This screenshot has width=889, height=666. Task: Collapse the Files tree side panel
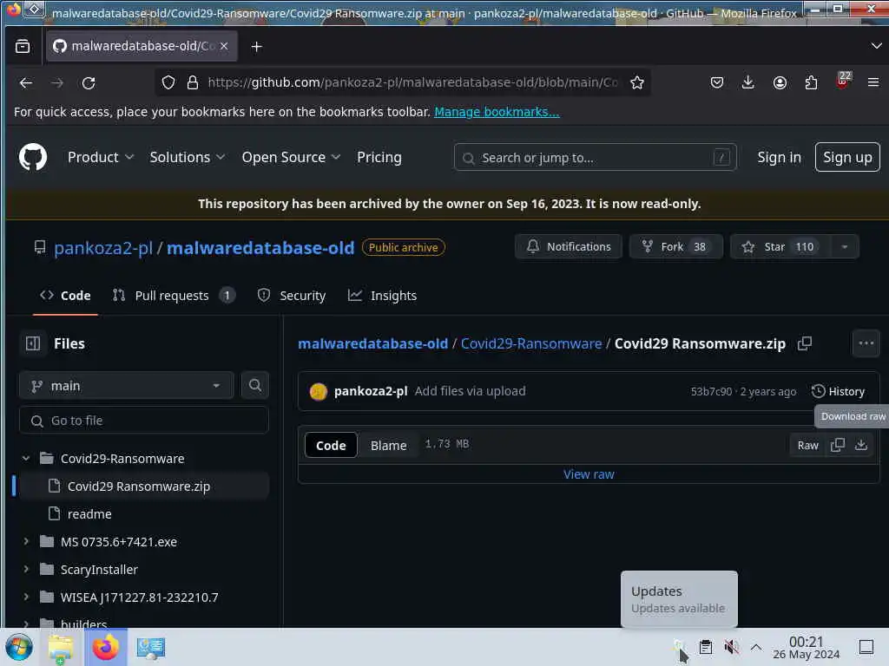pos(33,343)
